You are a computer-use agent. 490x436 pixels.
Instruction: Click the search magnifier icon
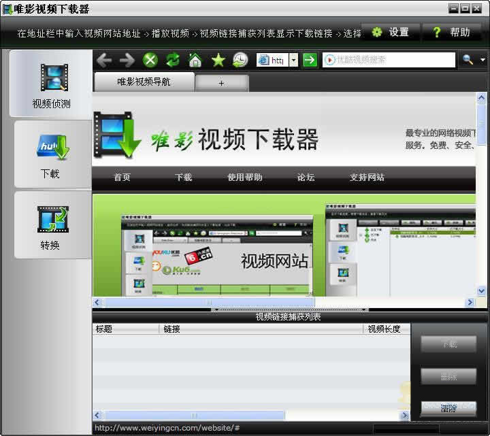click(468, 60)
